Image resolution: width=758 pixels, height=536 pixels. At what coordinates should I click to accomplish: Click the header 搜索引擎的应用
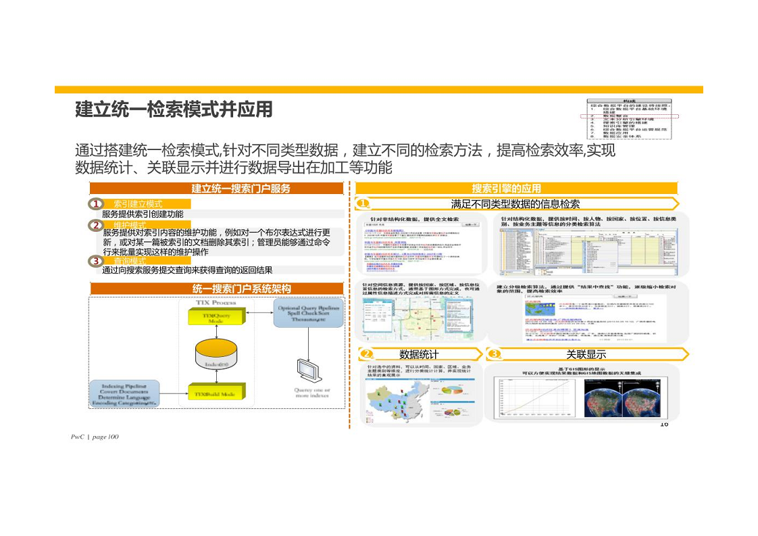516,189
